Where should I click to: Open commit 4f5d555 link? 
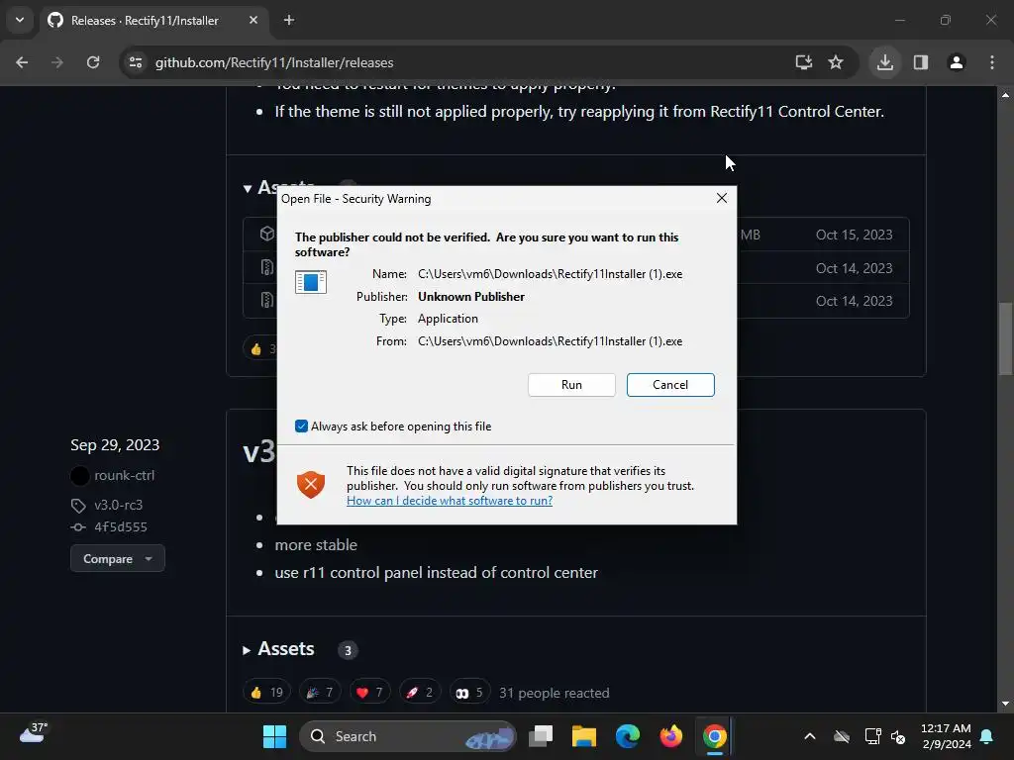point(120,527)
